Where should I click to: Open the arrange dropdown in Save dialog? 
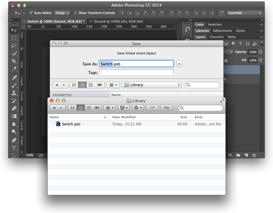[x=113, y=85]
